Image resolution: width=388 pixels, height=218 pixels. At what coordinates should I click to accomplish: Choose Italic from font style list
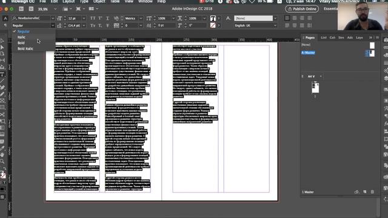22,37
